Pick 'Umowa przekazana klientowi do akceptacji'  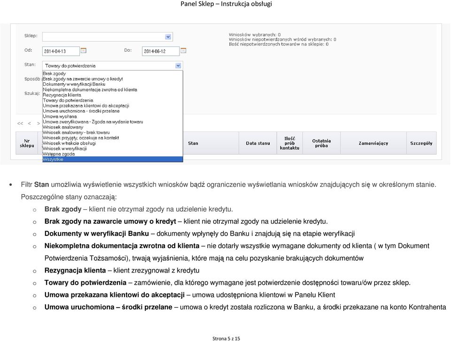pyautogui.click(x=112, y=106)
